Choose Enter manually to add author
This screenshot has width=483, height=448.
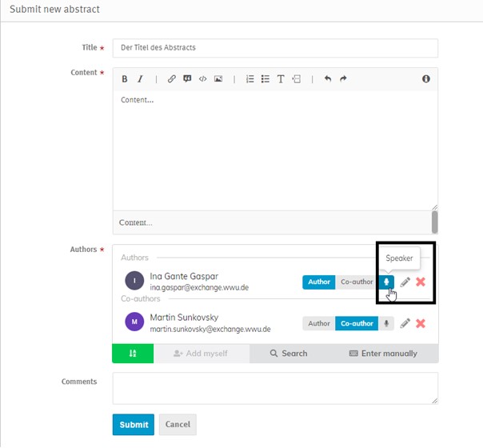pyautogui.click(x=383, y=354)
